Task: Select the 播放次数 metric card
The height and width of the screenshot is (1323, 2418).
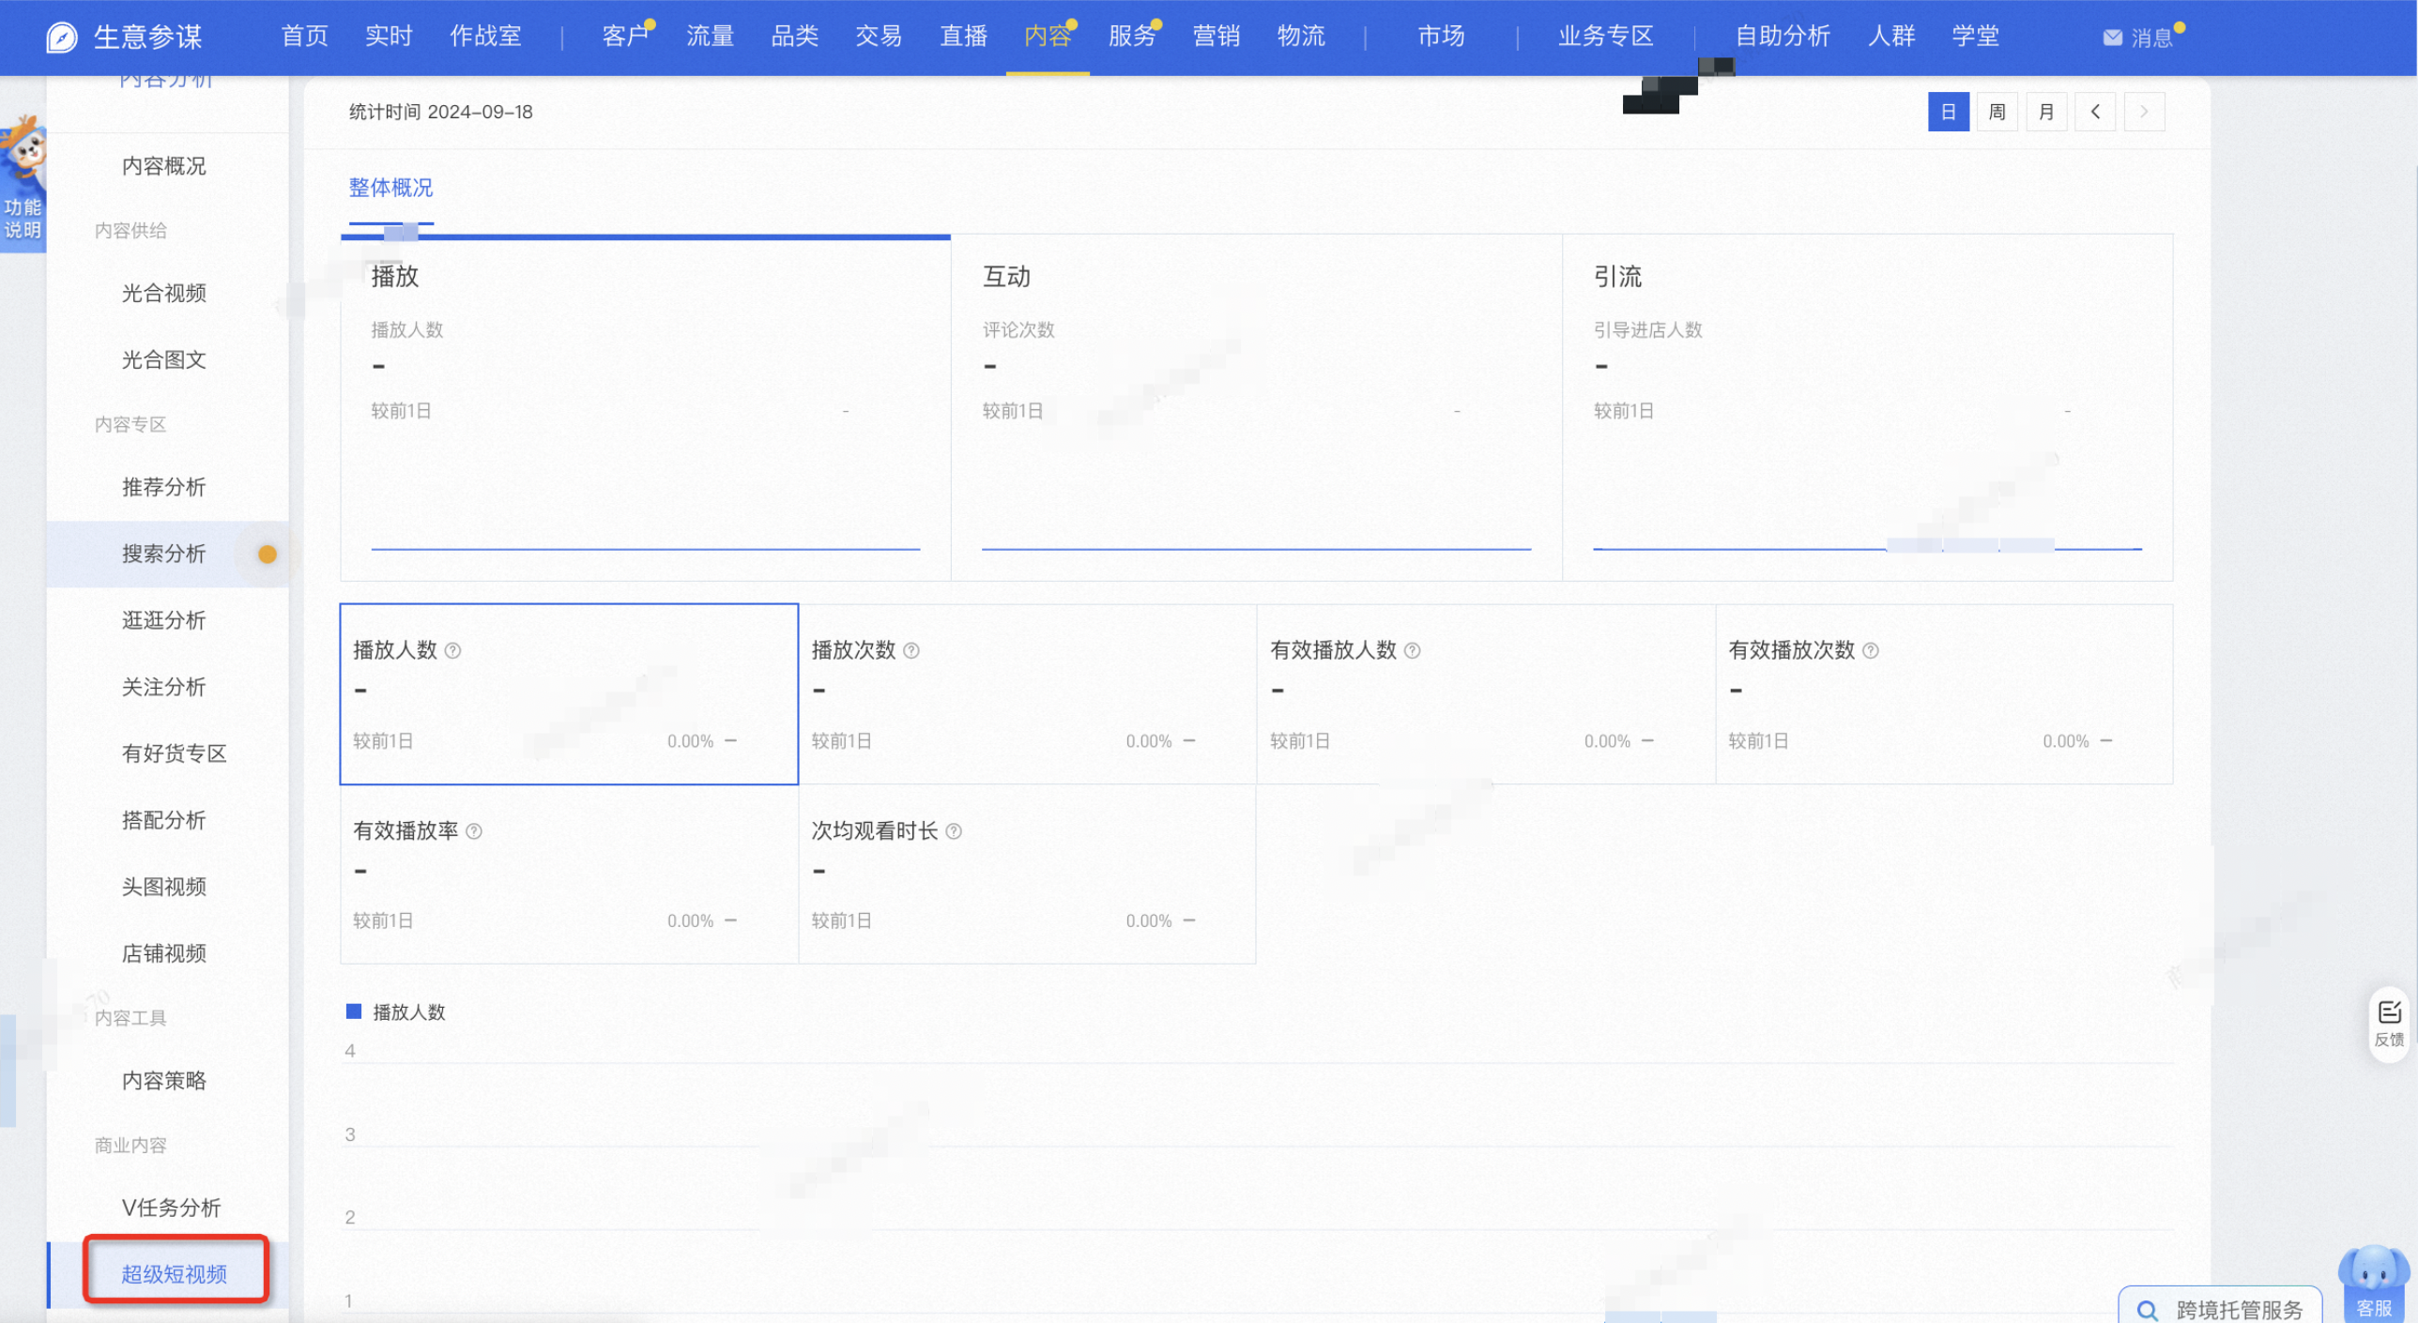Action: (1028, 694)
